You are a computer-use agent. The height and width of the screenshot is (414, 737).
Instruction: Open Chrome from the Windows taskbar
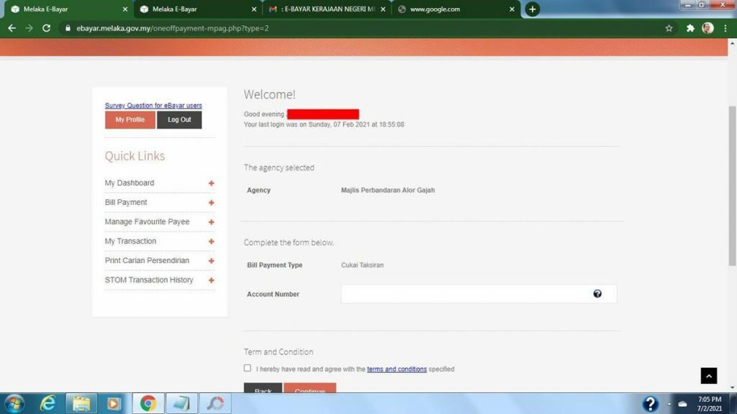pyautogui.click(x=148, y=403)
